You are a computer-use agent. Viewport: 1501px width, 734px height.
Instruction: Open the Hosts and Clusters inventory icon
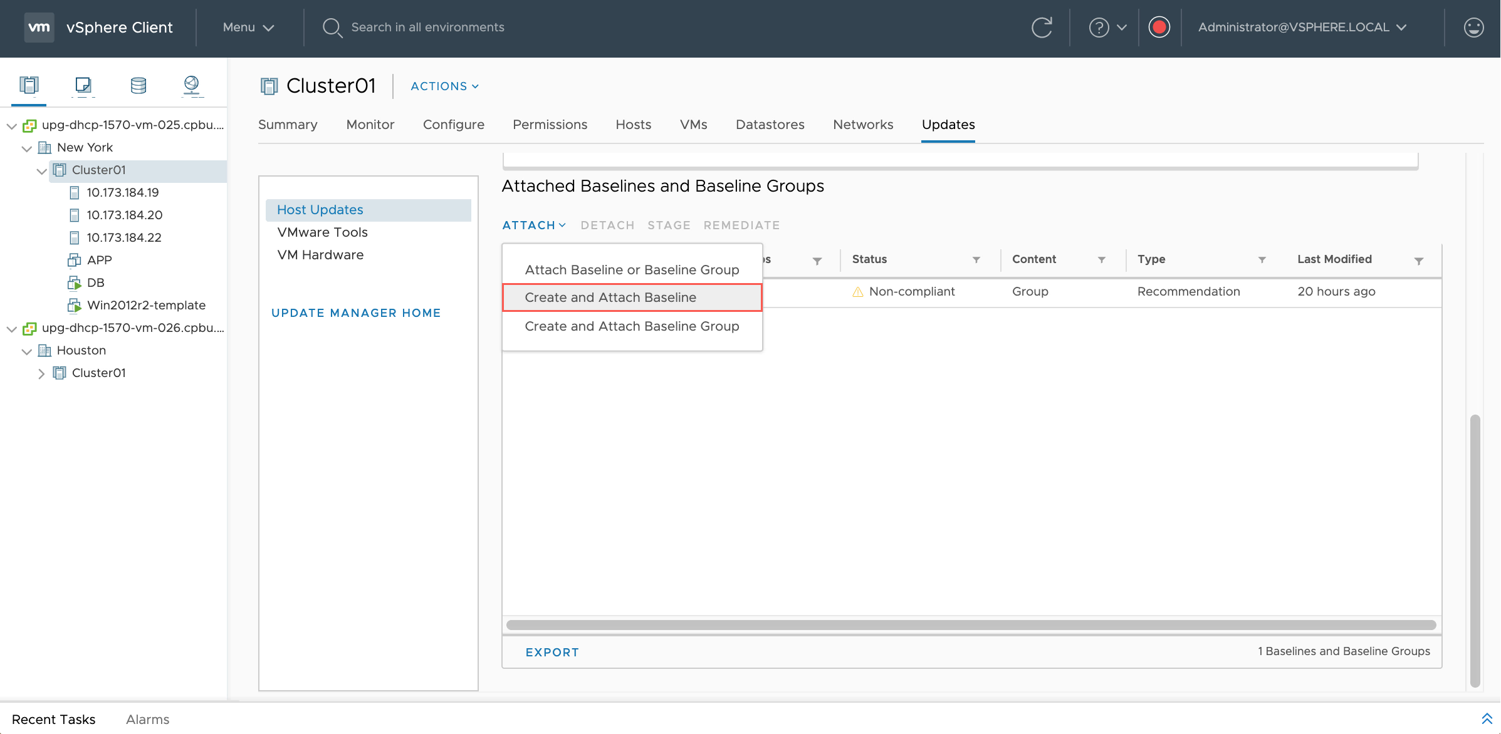[x=29, y=85]
